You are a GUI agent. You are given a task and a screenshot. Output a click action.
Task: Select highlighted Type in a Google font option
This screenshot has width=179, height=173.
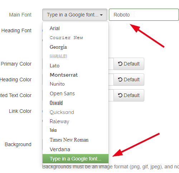click(x=76, y=159)
